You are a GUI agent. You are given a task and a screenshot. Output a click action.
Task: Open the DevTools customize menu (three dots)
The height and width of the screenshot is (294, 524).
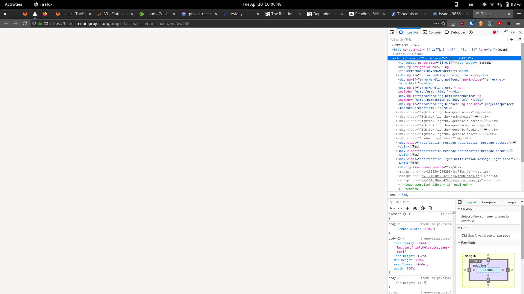point(513,32)
